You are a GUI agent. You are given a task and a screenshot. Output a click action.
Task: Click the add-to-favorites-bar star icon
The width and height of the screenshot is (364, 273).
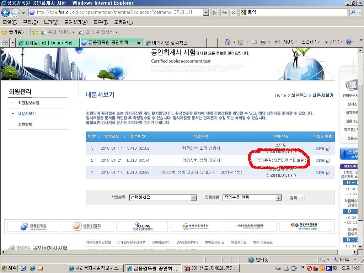(35, 32)
